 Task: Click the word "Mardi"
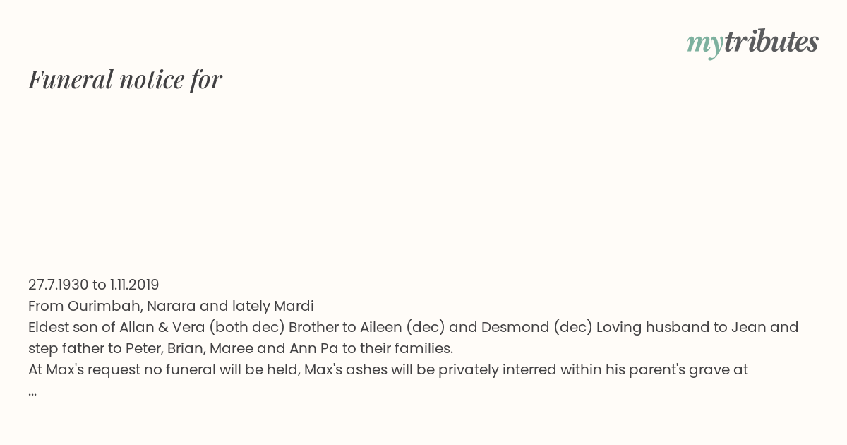tap(295, 306)
